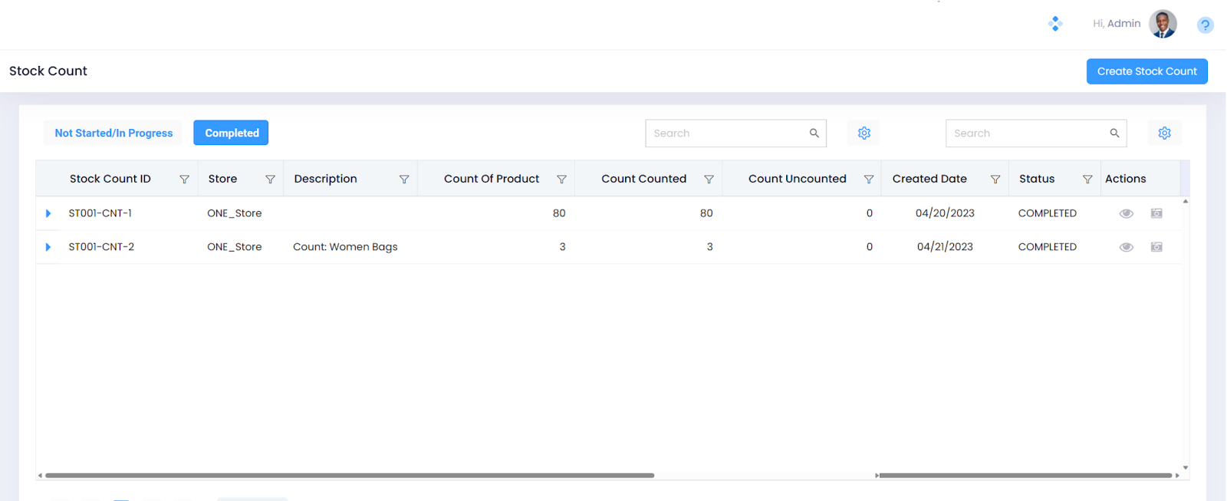Viewport: 1227px width, 501px height.
Task: Open the Admin profile avatar menu
Action: (1163, 24)
